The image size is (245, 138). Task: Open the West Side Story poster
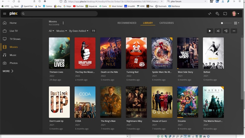[x=188, y=53]
